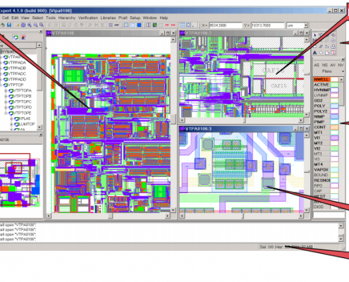
Task: Click the NWELL layer color swatch
Action: click(334, 80)
